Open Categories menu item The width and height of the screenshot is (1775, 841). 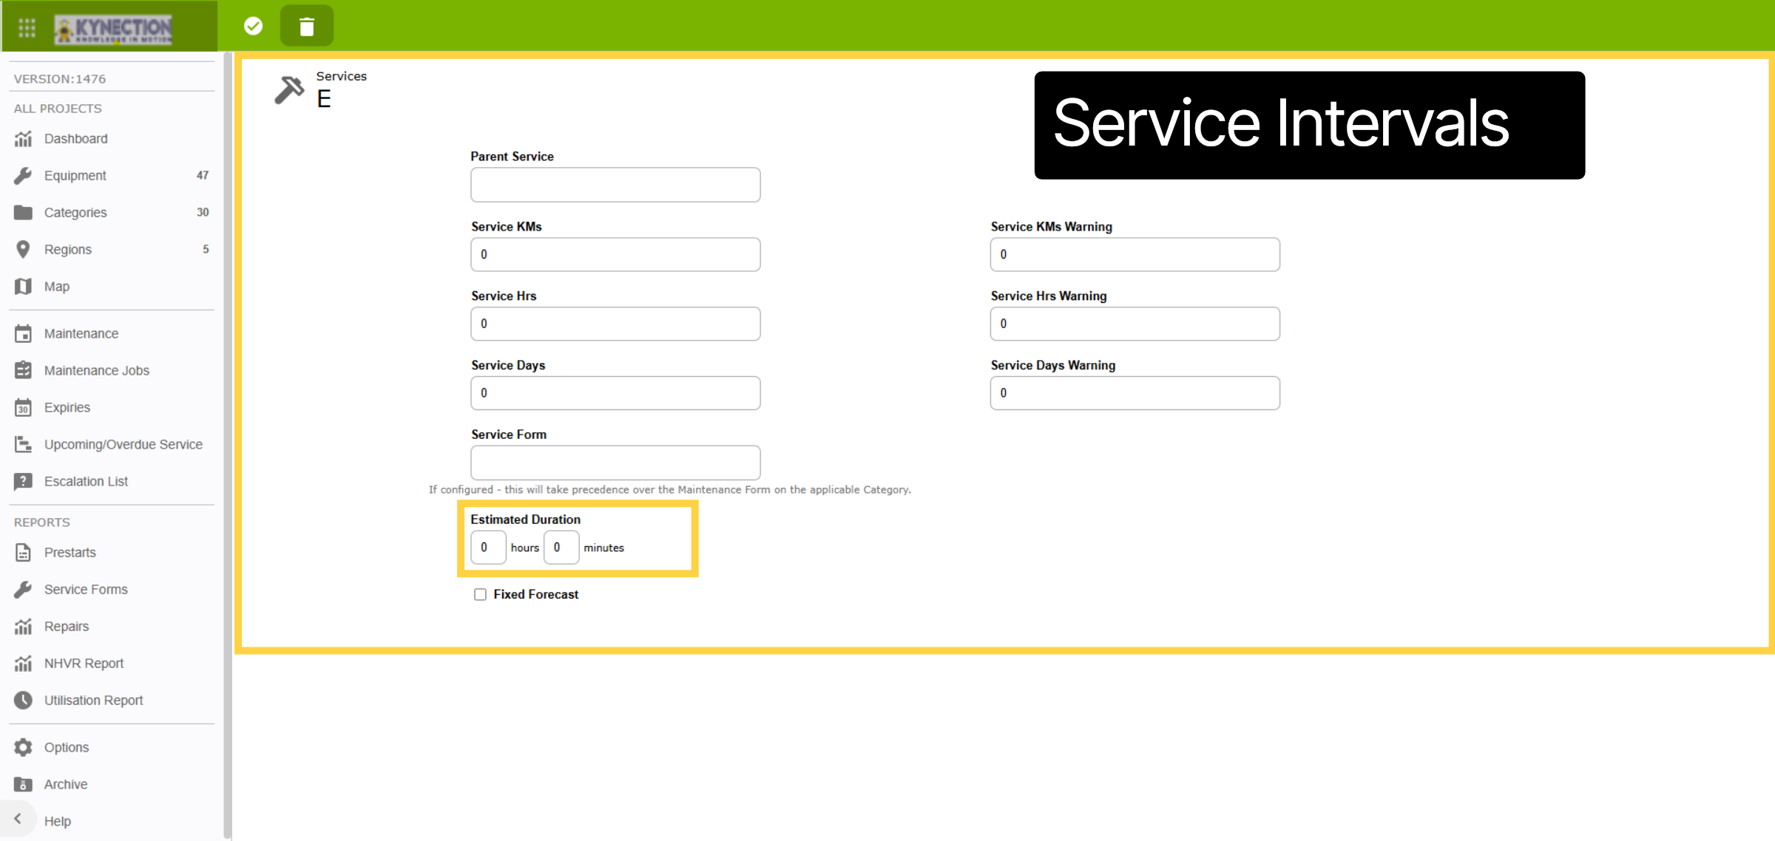click(75, 213)
